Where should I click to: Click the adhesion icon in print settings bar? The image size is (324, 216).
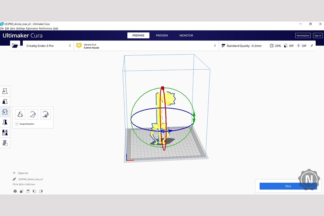click(299, 46)
